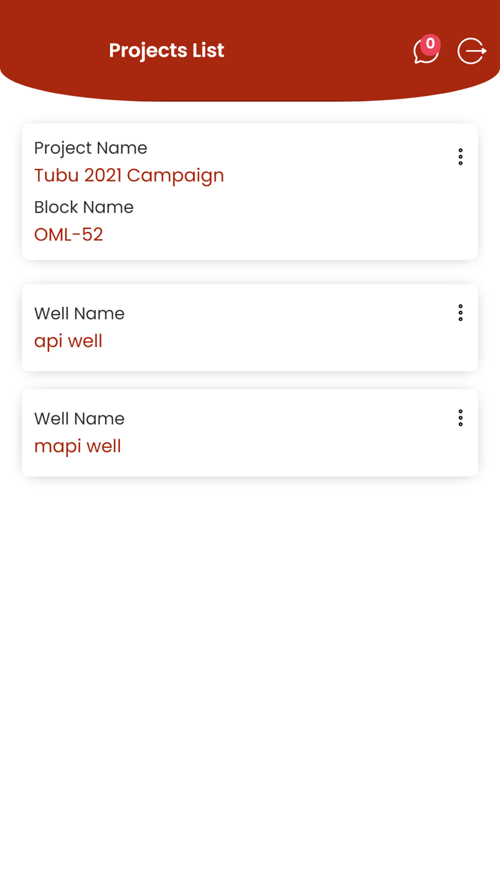500x890 pixels.
Task: Tap the red message count badge
Action: 430,44
